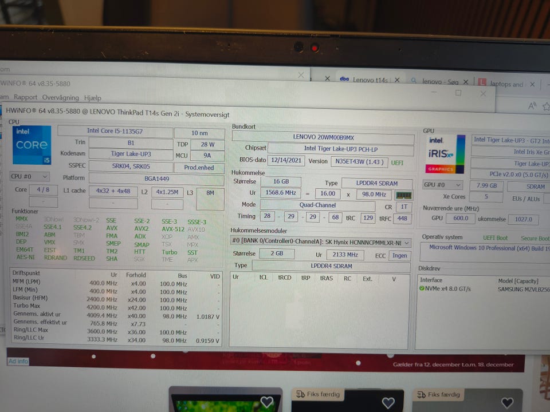Click the BIOS date 12/14/2021 field

(286, 160)
